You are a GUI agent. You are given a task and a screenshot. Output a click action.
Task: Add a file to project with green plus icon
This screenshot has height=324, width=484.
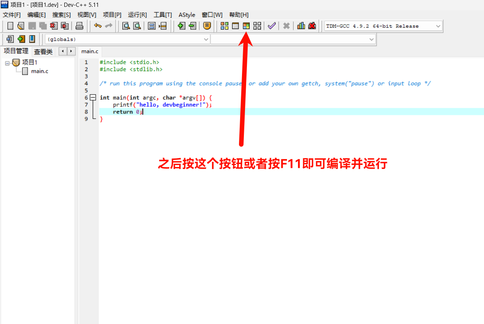tap(181, 26)
